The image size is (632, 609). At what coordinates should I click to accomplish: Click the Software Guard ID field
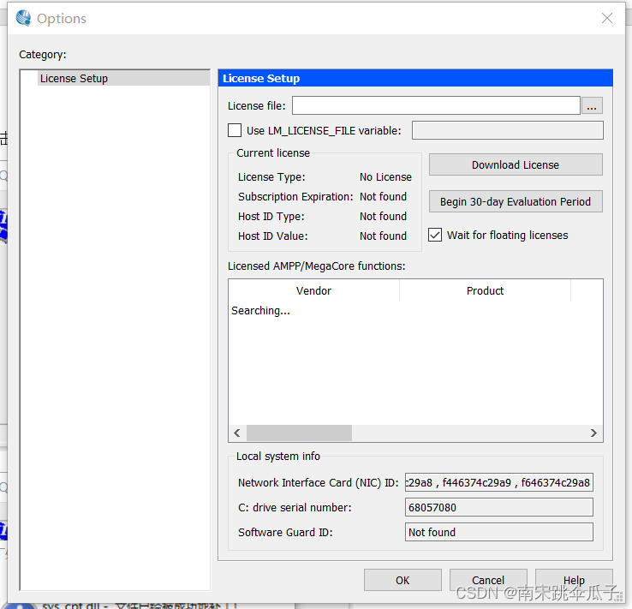tap(499, 532)
